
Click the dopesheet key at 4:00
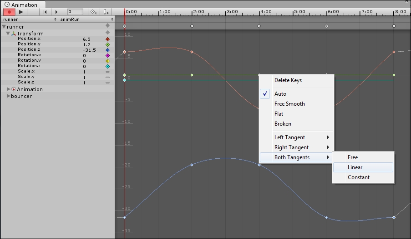coord(259,26)
